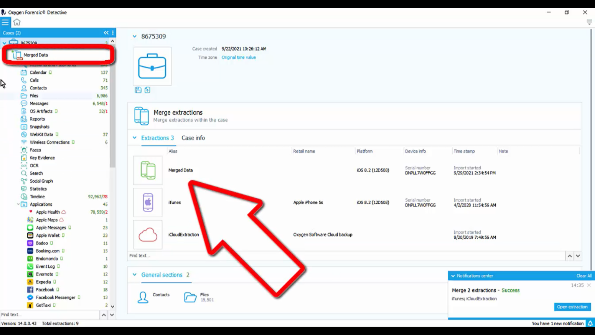The height and width of the screenshot is (335, 595).
Task: Select Event Log item
Action: [45, 267]
